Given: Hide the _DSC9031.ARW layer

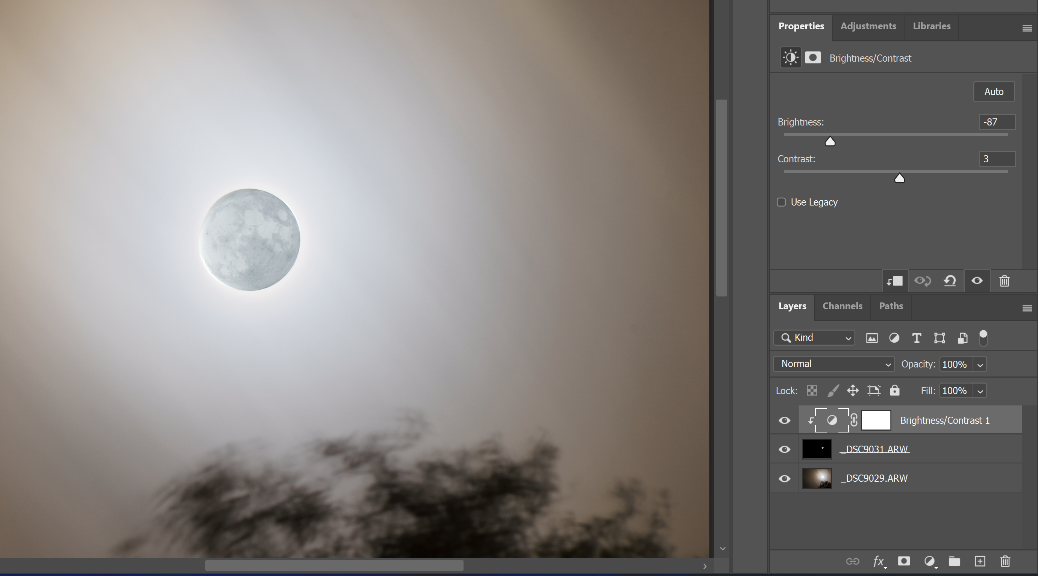Looking at the screenshot, I should [x=784, y=449].
